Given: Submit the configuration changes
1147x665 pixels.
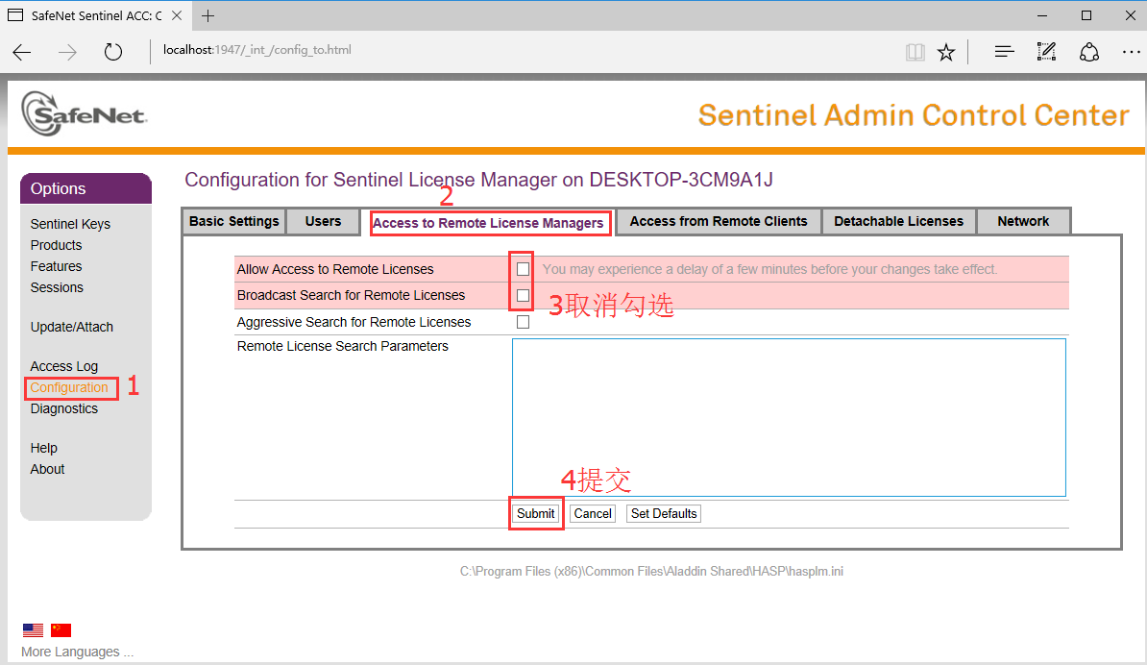Looking at the screenshot, I should (x=535, y=513).
